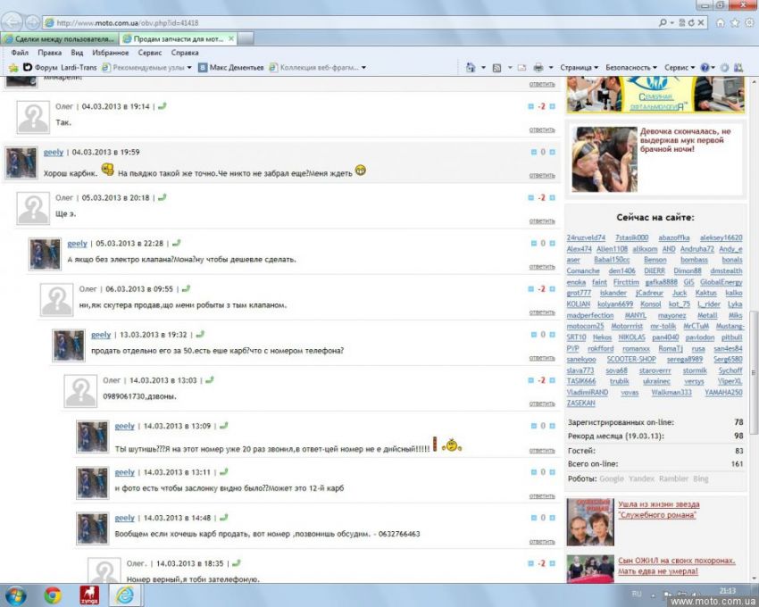Click the Print icon in the command bar
The height and width of the screenshot is (607, 759).
538,68
